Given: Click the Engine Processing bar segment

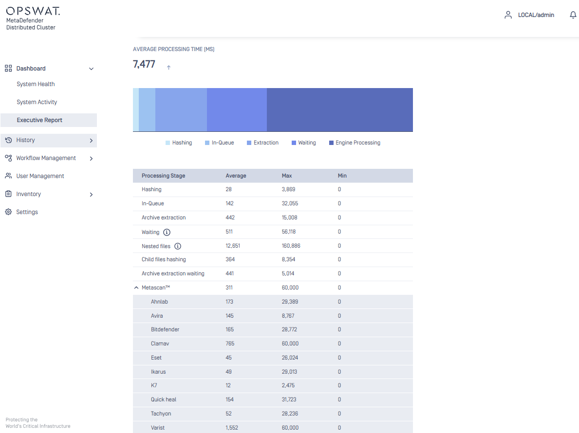Looking at the screenshot, I should tap(339, 110).
